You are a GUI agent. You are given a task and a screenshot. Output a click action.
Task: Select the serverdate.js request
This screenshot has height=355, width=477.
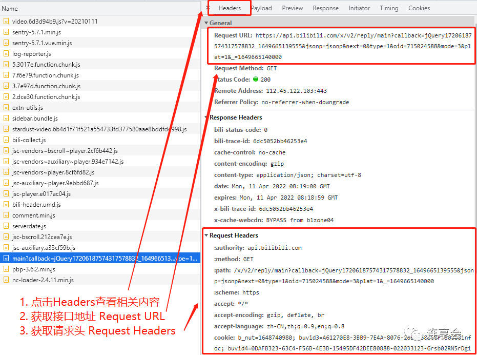(x=100, y=226)
